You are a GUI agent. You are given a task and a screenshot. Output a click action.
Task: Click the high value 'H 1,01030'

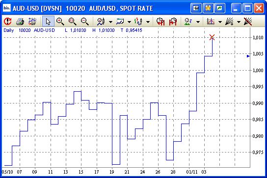104,30
